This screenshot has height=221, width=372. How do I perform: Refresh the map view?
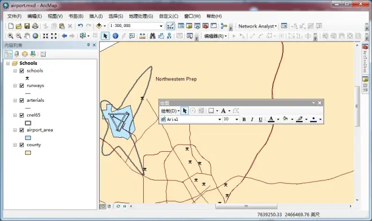(118, 206)
